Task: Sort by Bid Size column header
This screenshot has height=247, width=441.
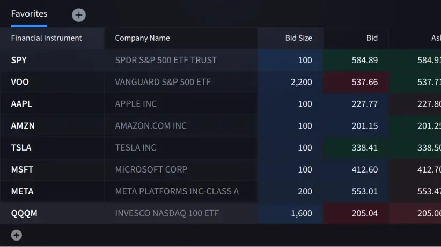Action: (x=298, y=38)
